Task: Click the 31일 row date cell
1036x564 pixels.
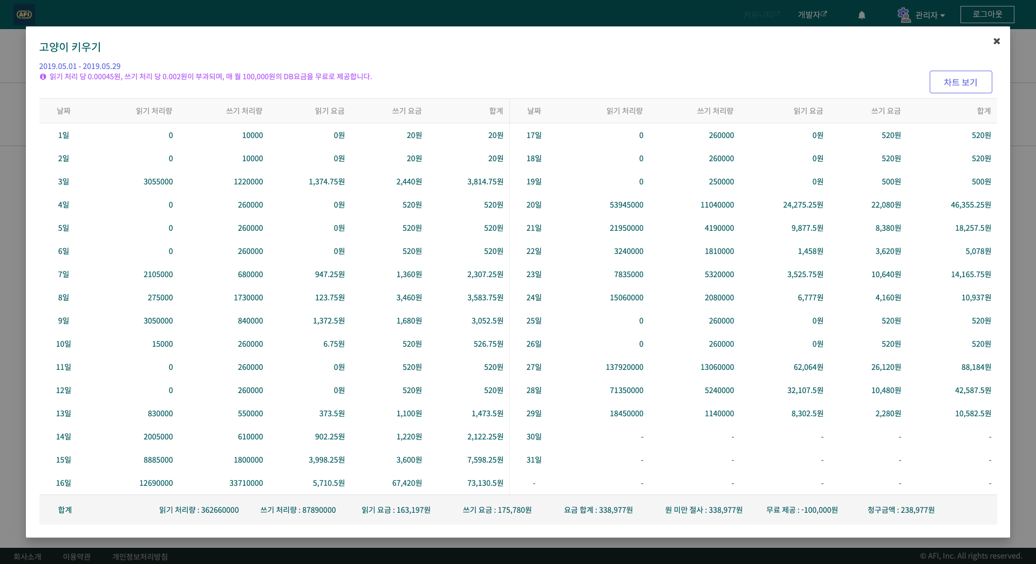Action: 534,460
